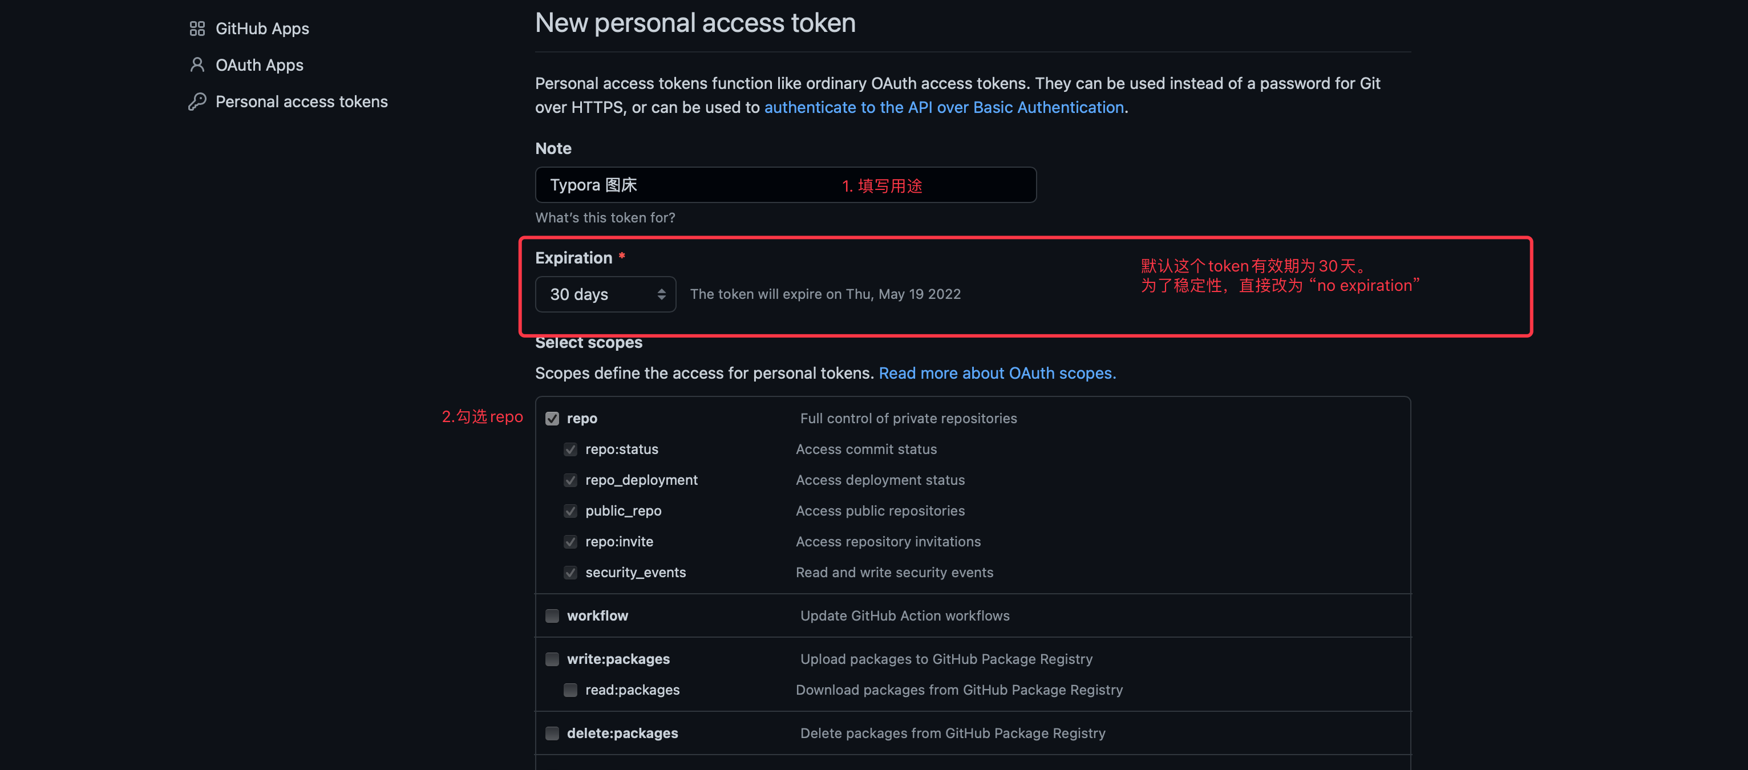Toggle the public_repo checkbox
Image resolution: width=1748 pixels, height=770 pixels.
(570, 511)
